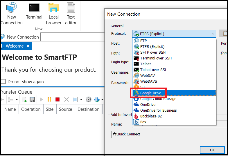Click the scheduler clock icon
Screen dimensions: 228x156
(x=88, y=99)
